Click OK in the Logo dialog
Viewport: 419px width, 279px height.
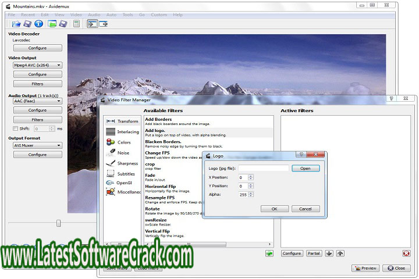pyautogui.click(x=275, y=209)
